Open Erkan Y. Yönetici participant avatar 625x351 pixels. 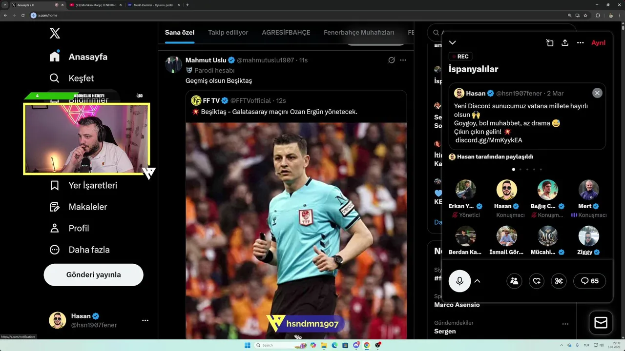(x=465, y=190)
